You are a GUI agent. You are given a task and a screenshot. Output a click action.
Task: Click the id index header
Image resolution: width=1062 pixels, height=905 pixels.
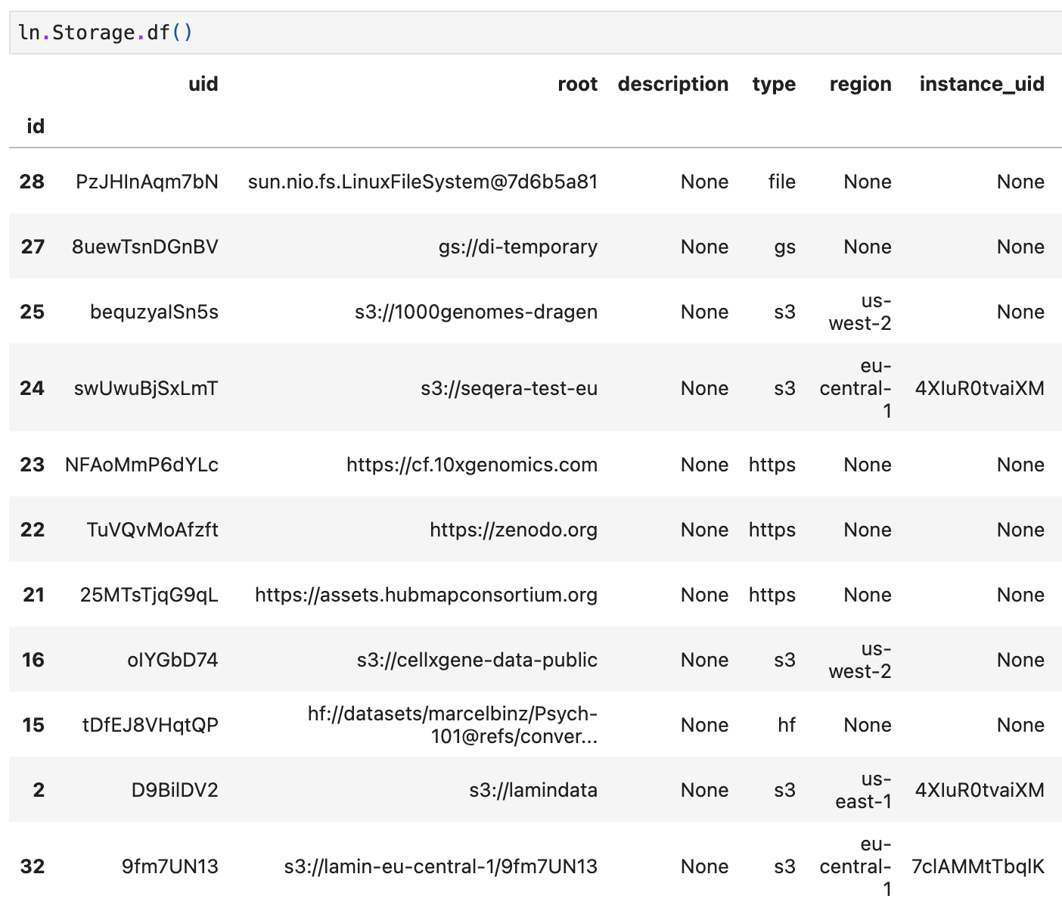(x=35, y=126)
